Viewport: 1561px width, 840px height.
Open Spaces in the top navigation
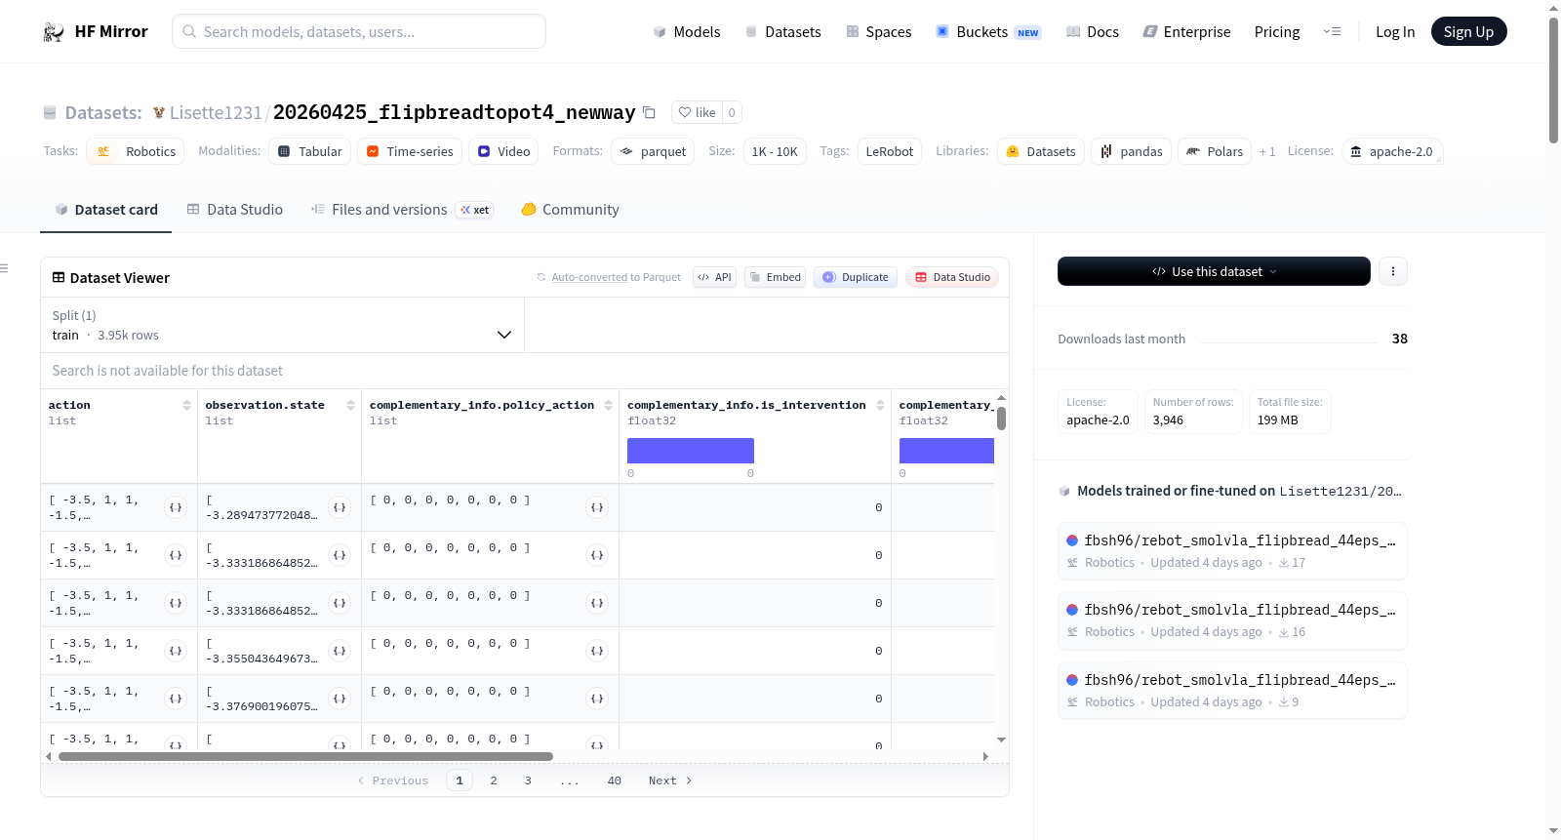[x=879, y=32]
